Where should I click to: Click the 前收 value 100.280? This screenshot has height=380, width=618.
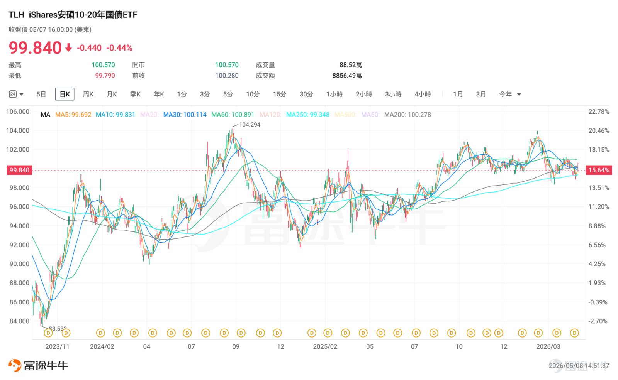[227, 76]
